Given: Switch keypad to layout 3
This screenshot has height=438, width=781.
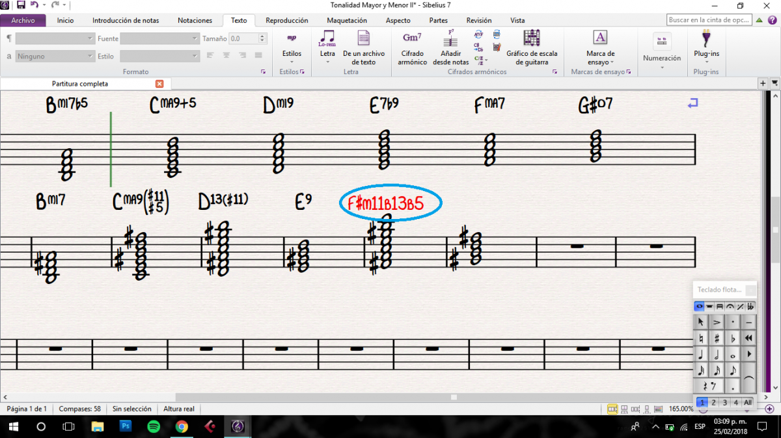Looking at the screenshot, I should 725,402.
